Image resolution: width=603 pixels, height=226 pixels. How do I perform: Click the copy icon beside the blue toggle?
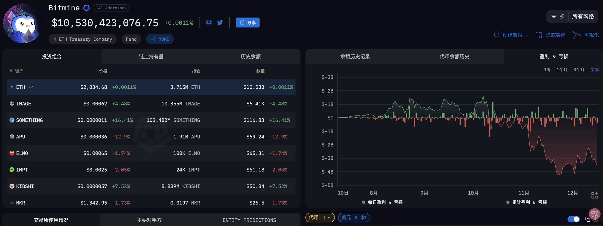pos(587,219)
